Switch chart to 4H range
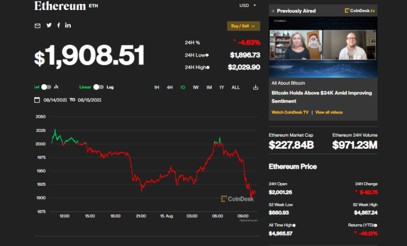This screenshot has height=246, width=407. pos(169,87)
